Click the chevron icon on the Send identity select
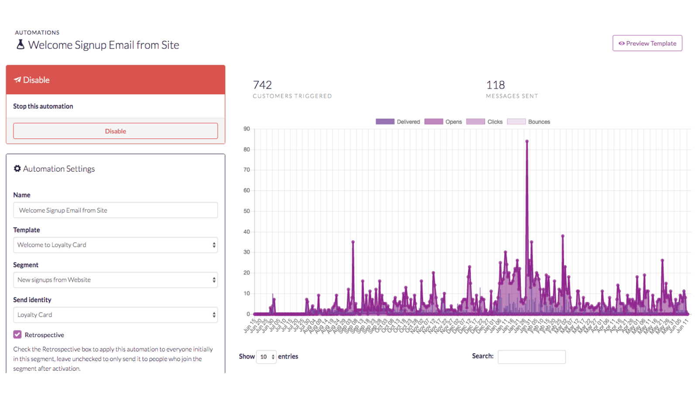 [214, 315]
